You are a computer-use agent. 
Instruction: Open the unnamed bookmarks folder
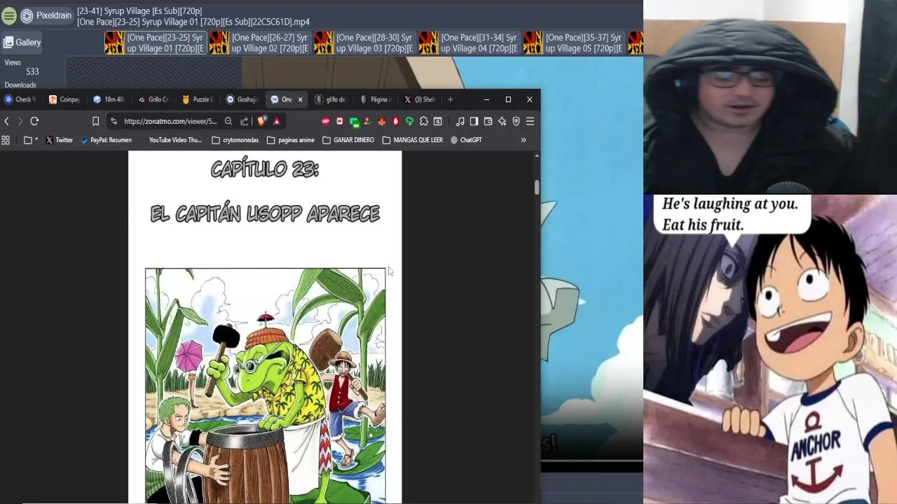pos(30,140)
